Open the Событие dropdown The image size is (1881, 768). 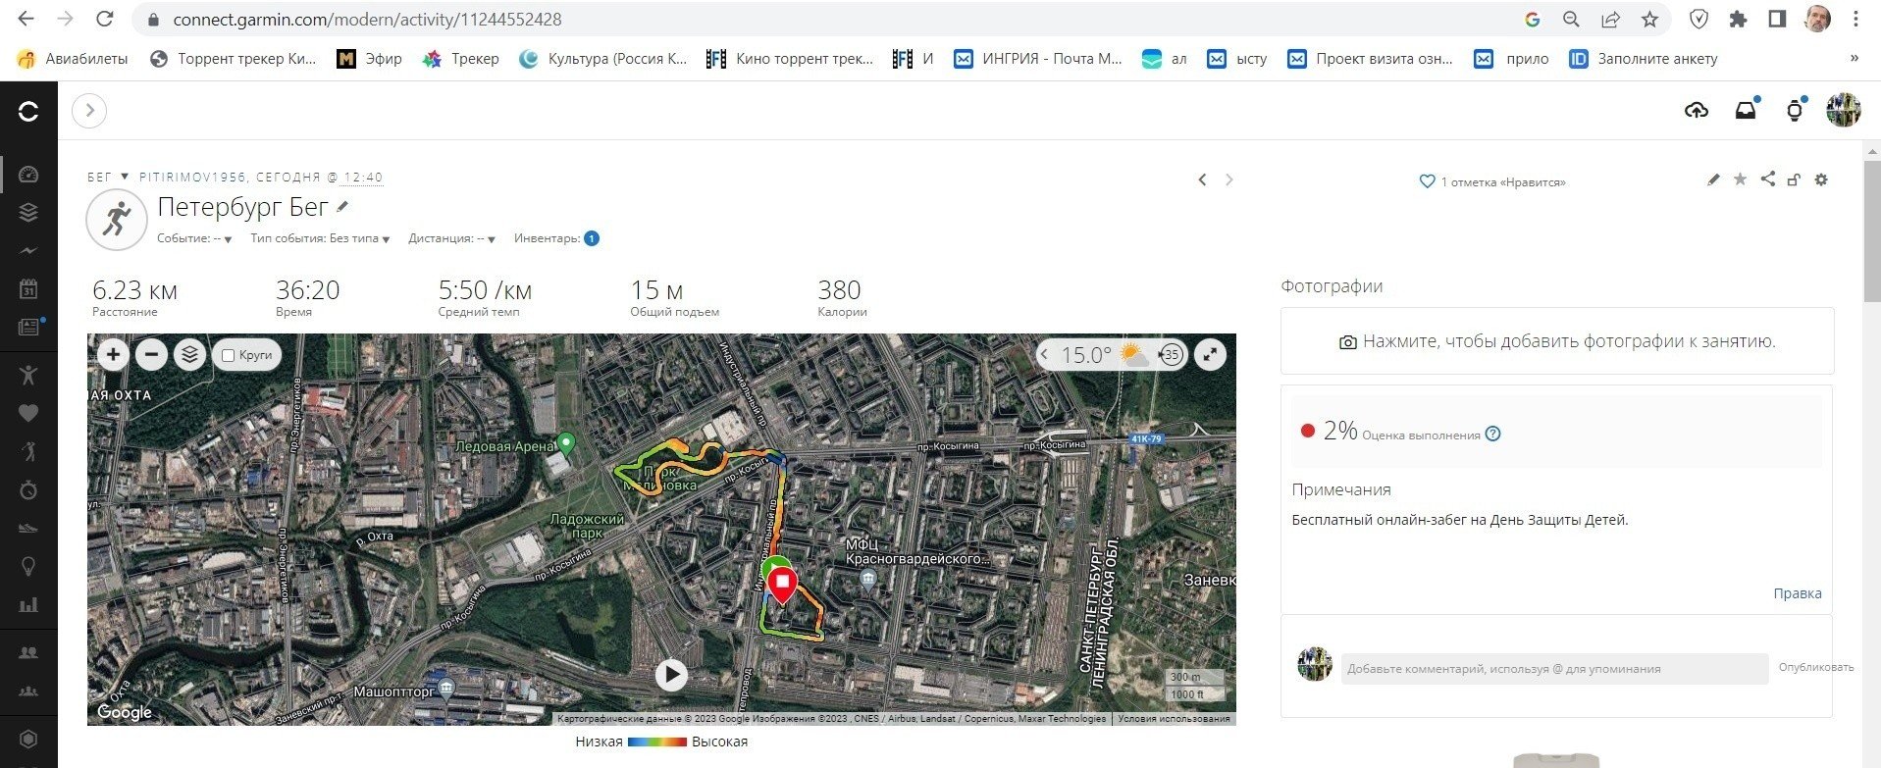pos(194,238)
